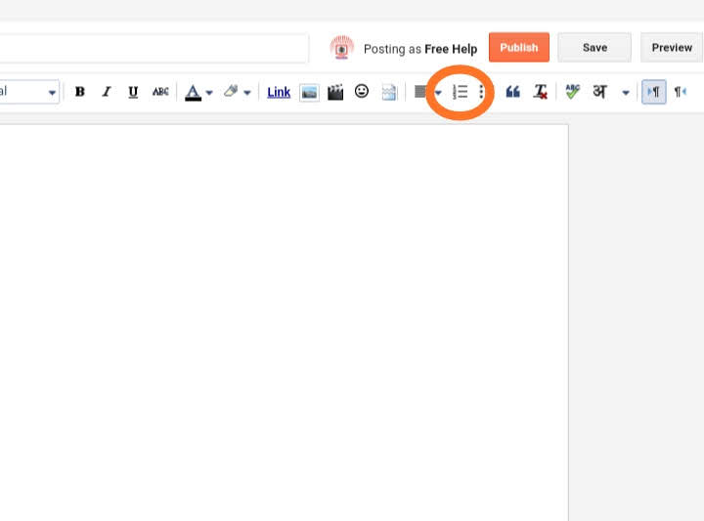Insert a video with clapperboard icon
Image resolution: width=704 pixels, height=521 pixels.
point(335,92)
